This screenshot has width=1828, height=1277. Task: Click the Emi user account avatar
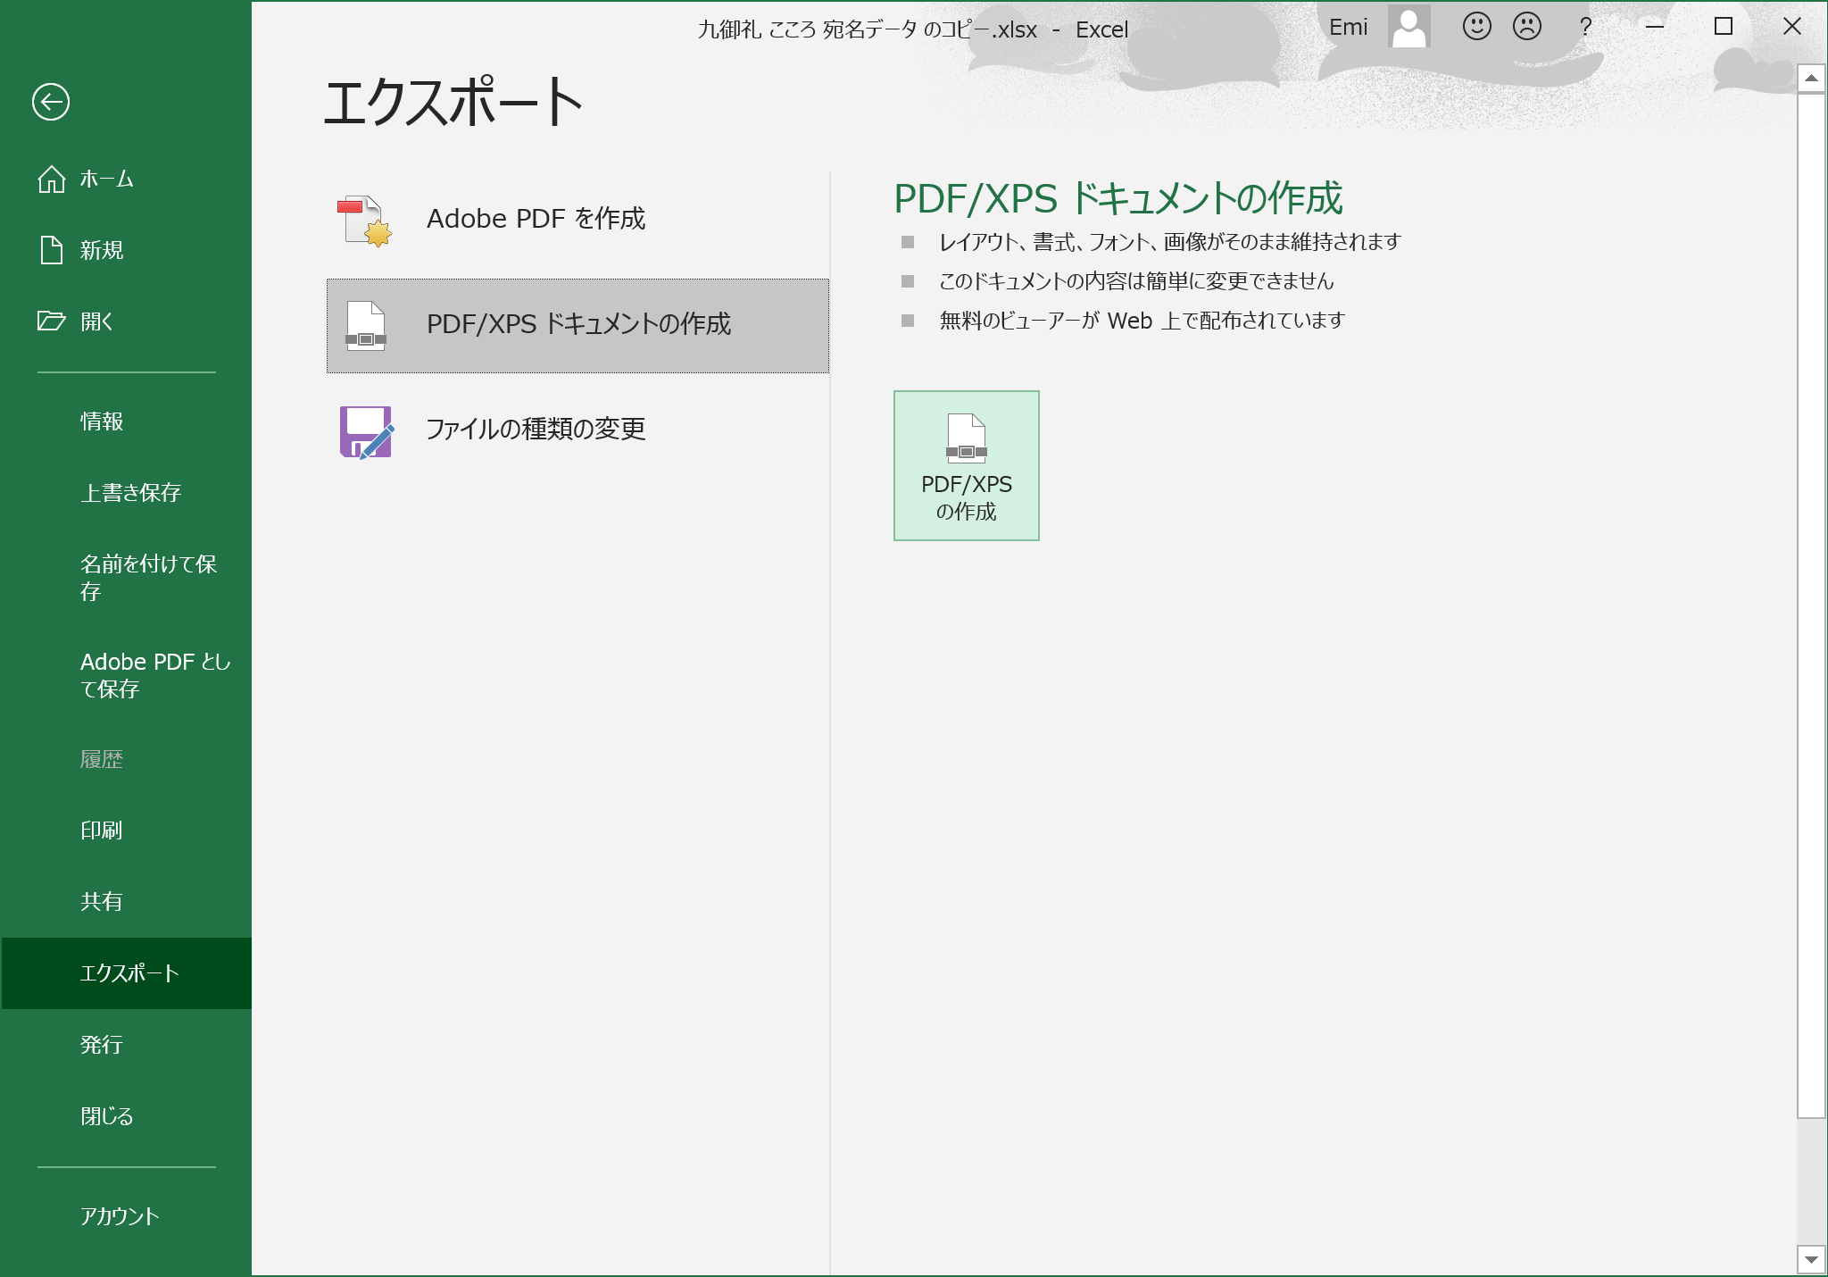[1408, 27]
